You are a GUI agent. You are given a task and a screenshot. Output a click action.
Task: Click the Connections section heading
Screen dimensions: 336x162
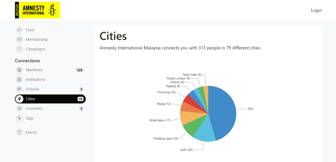28,61
